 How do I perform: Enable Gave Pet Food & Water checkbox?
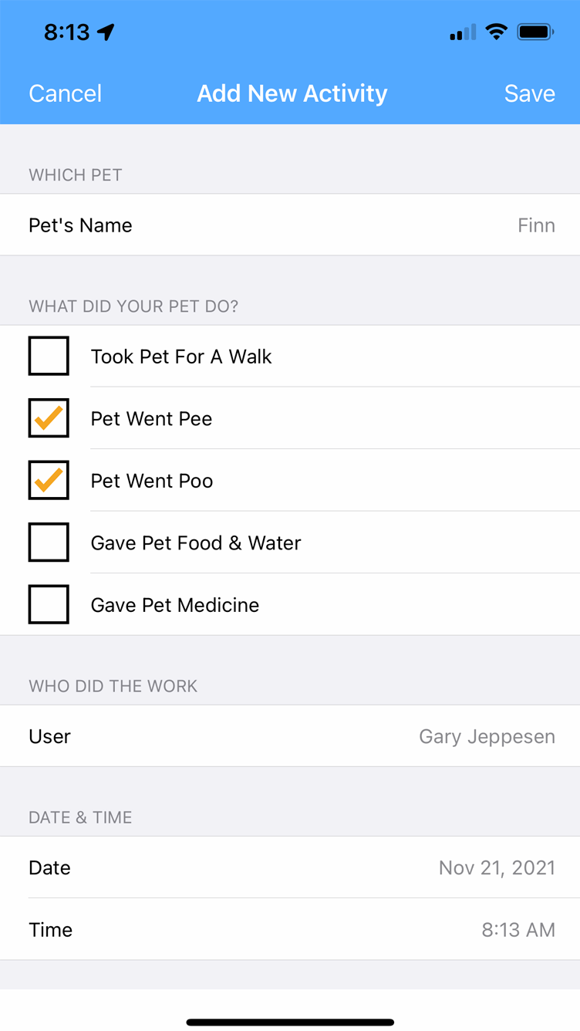tap(49, 542)
